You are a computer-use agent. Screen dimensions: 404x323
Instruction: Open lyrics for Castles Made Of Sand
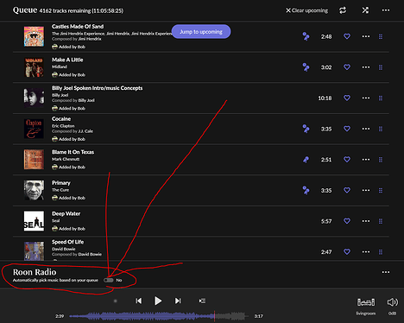pyautogui.click(x=306, y=36)
